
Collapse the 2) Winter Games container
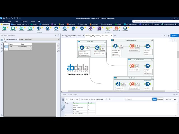tap(152, 60)
